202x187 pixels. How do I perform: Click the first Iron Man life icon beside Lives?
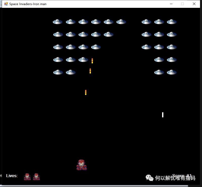click(x=27, y=177)
